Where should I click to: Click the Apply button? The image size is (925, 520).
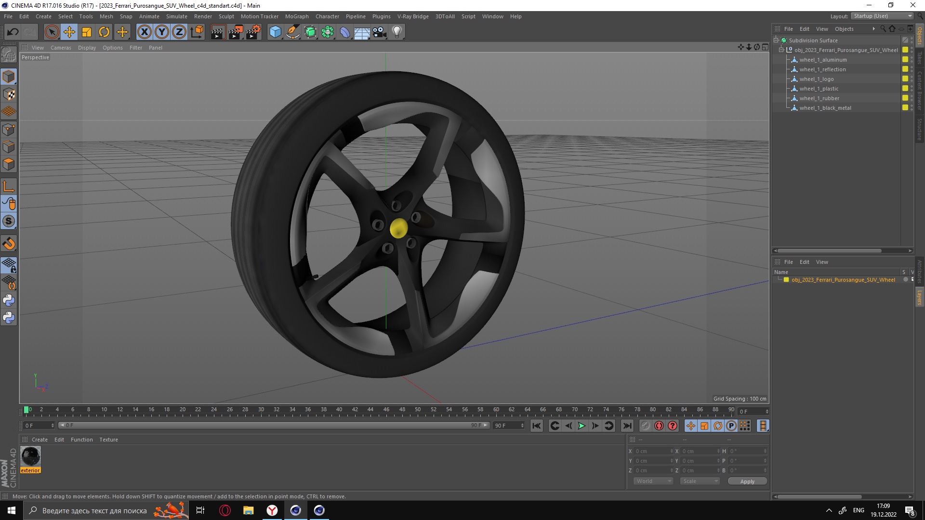click(x=747, y=481)
